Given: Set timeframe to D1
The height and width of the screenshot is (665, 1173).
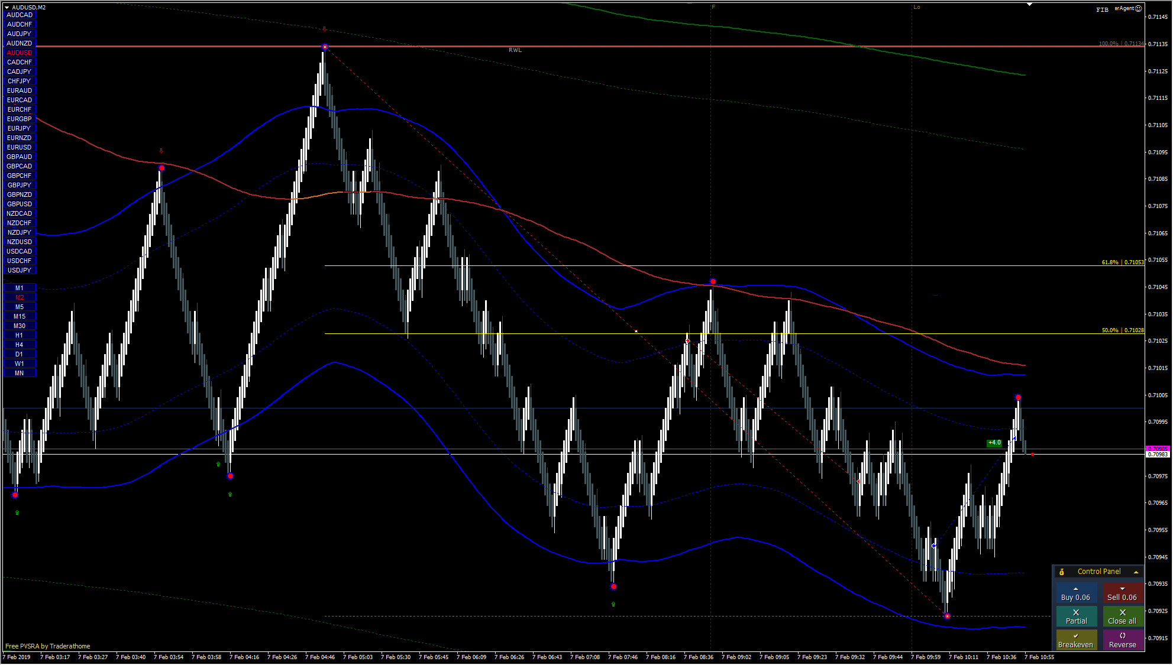Looking at the screenshot, I should [20, 354].
